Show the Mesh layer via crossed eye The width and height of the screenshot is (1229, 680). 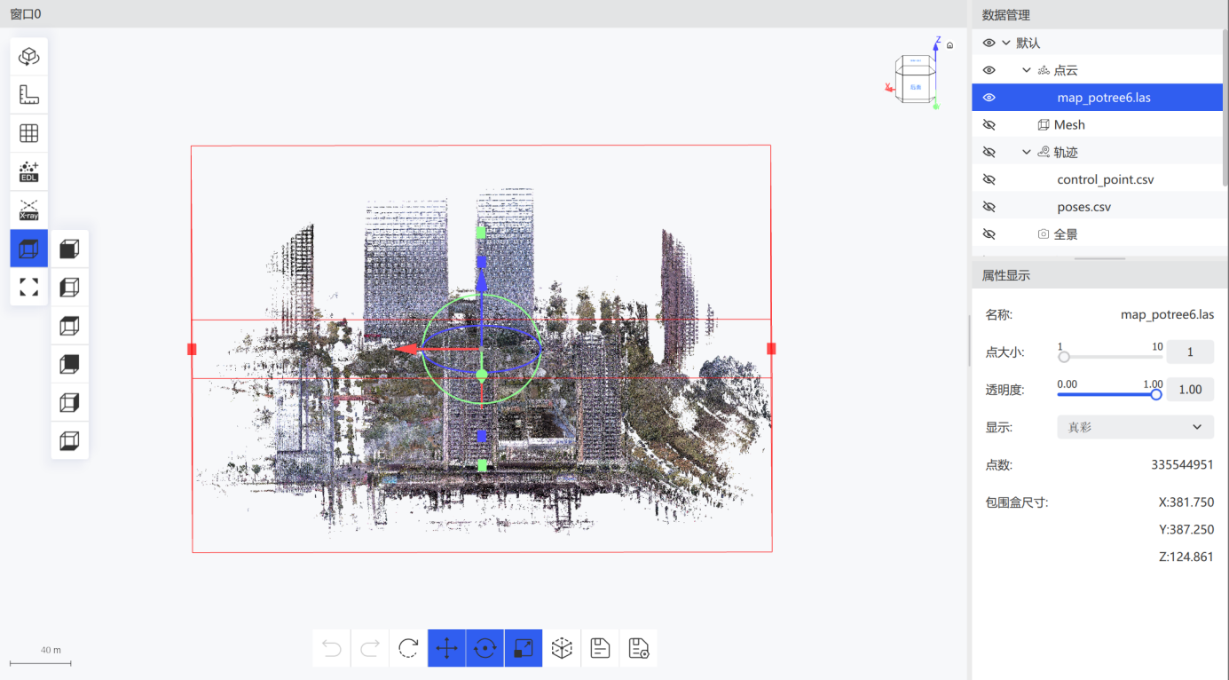click(x=989, y=125)
